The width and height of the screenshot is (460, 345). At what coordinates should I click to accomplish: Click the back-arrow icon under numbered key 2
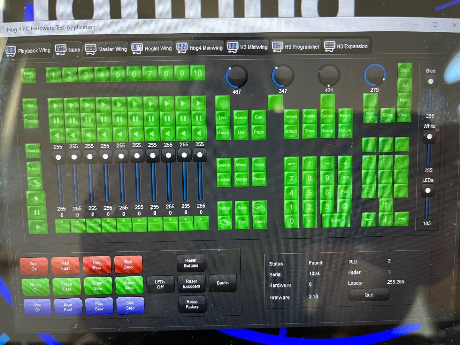pos(72,135)
